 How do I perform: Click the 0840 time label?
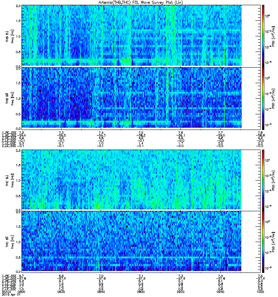pos(101,292)
